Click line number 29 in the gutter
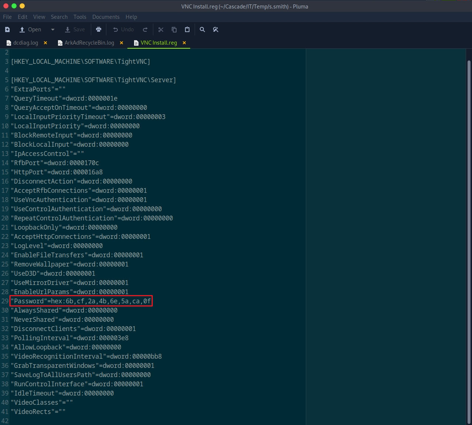This screenshot has width=472, height=425. coord(5,301)
